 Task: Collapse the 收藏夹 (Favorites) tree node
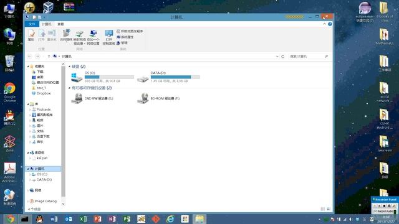pyautogui.click(x=28, y=67)
